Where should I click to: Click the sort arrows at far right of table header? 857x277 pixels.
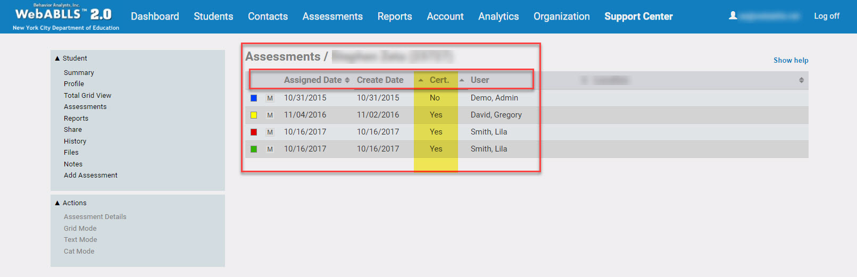(801, 80)
